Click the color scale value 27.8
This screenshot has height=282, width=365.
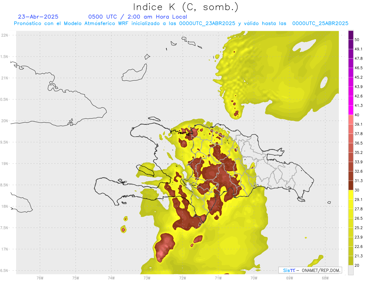pyautogui.click(x=359, y=209)
